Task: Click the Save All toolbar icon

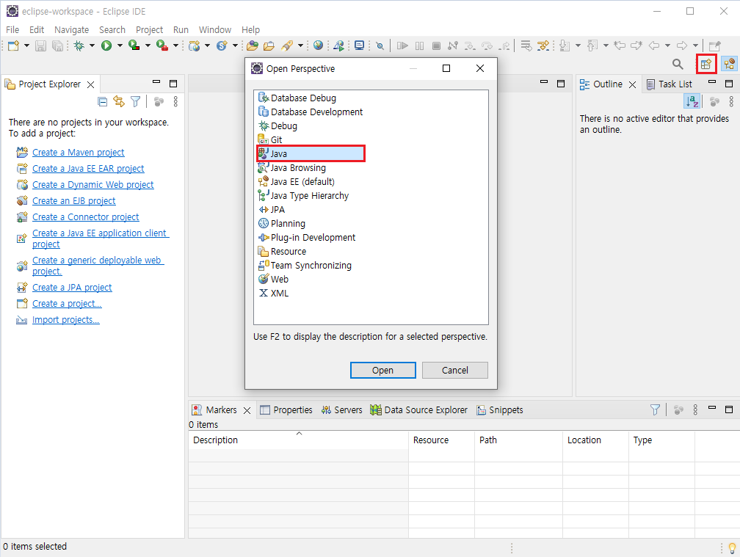Action: click(x=57, y=45)
